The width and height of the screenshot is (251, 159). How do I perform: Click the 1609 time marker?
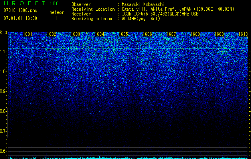[219, 34]
